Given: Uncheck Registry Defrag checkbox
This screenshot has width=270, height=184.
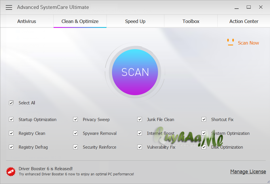Looking at the screenshot, I should click(11, 147).
